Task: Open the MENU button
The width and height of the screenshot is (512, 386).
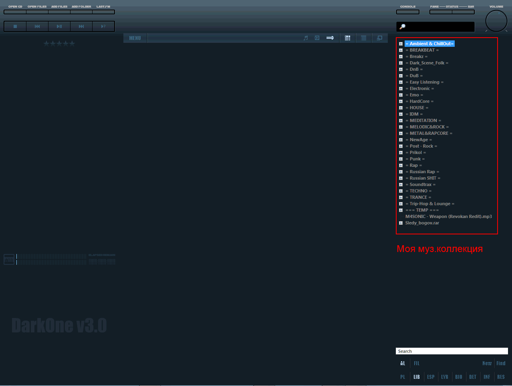Action: [135, 38]
